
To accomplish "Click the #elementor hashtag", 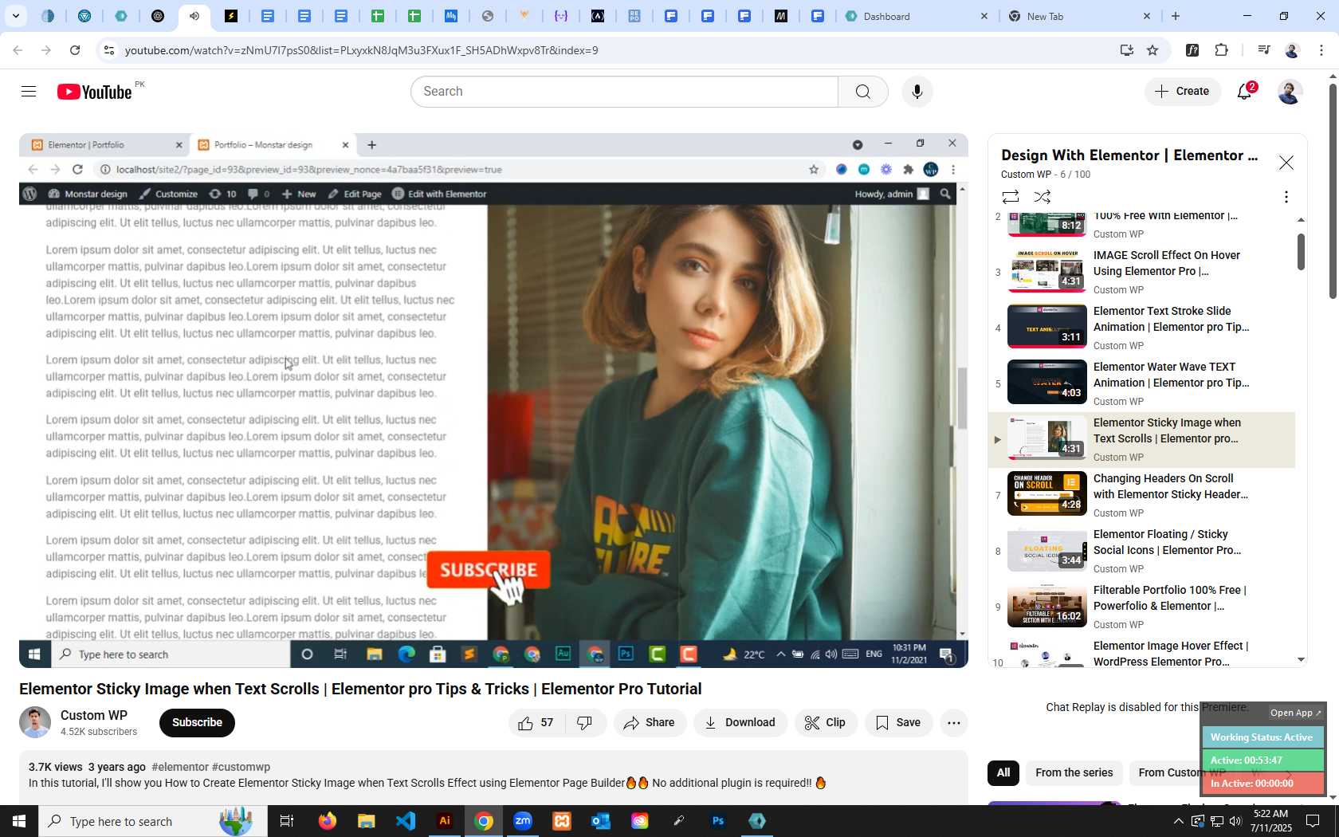I will click(x=180, y=767).
